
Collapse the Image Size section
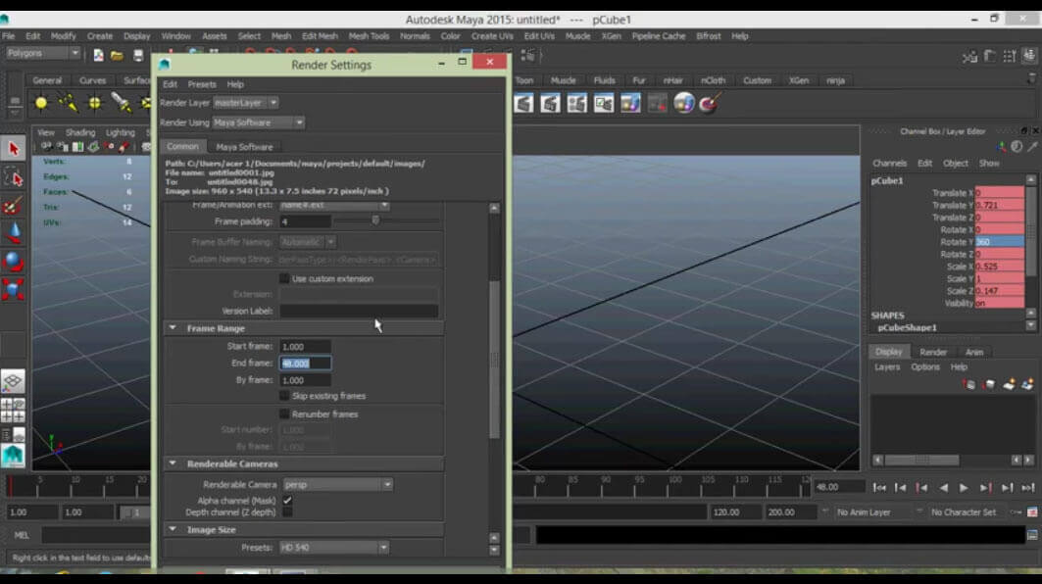(x=173, y=529)
